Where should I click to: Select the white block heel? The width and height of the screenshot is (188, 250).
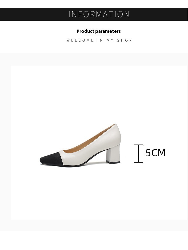pos(113,154)
